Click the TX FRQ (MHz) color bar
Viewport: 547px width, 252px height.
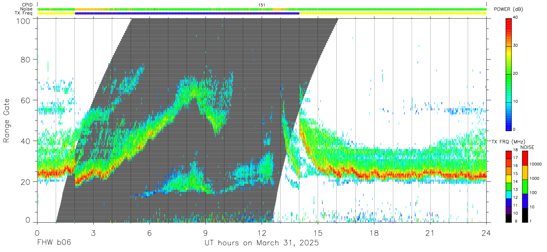pos(508,186)
